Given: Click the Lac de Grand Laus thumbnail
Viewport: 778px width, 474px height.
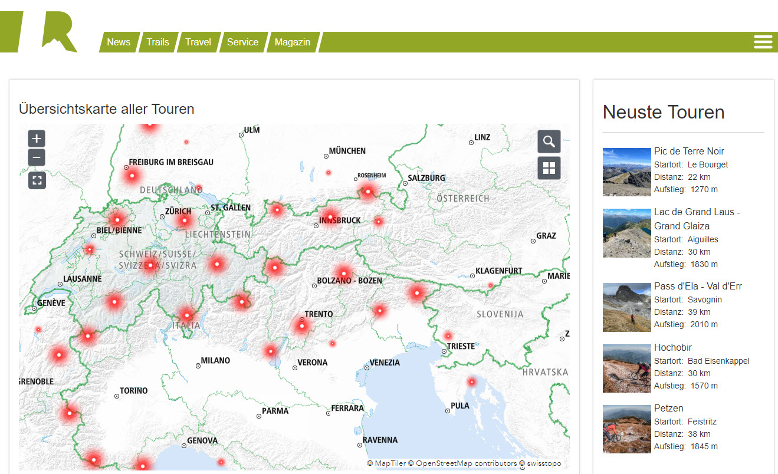Looking at the screenshot, I should click(627, 233).
